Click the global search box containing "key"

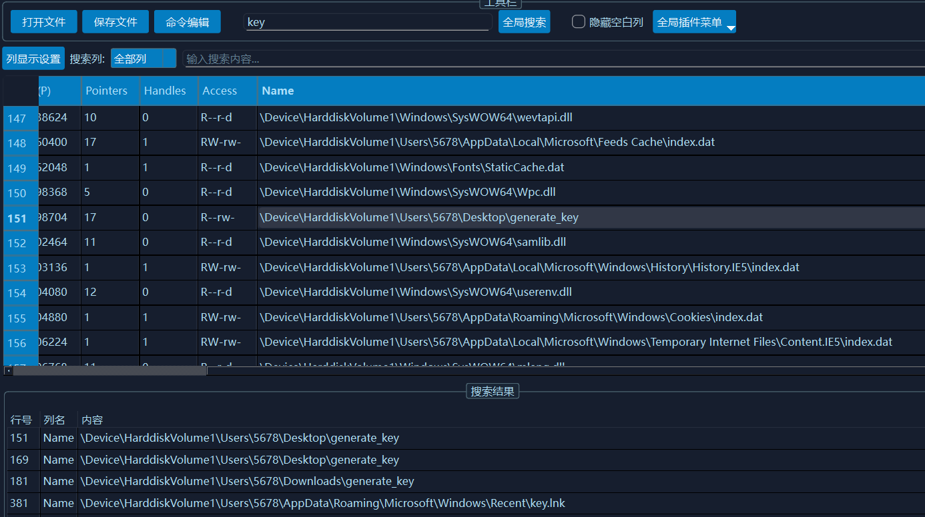[367, 22]
